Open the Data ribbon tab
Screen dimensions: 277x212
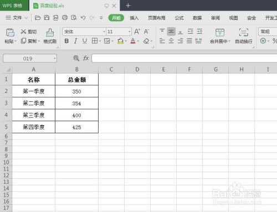tap(197, 18)
